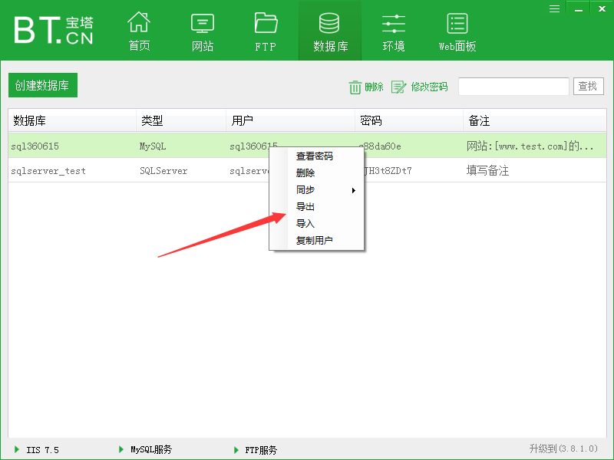Screen dimensions: 614x460
Task: Open the hamburger menu at top right
Action: click(554, 8)
